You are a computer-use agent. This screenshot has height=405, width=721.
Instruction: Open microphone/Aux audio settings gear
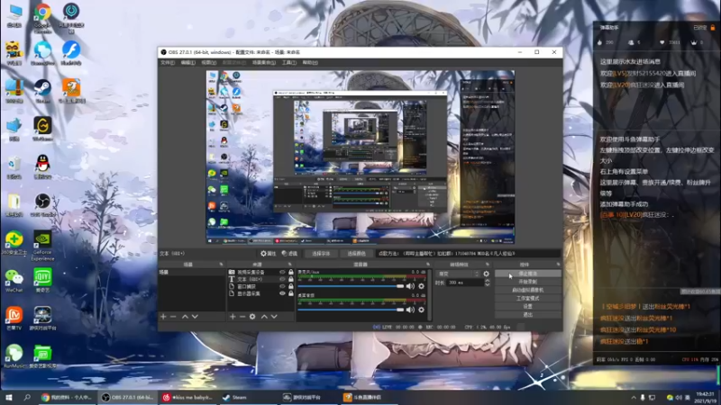(421, 286)
